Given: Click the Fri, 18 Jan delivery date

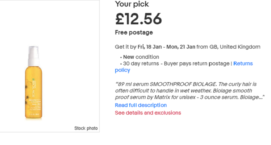Looking at the screenshot, I should point(150,47).
